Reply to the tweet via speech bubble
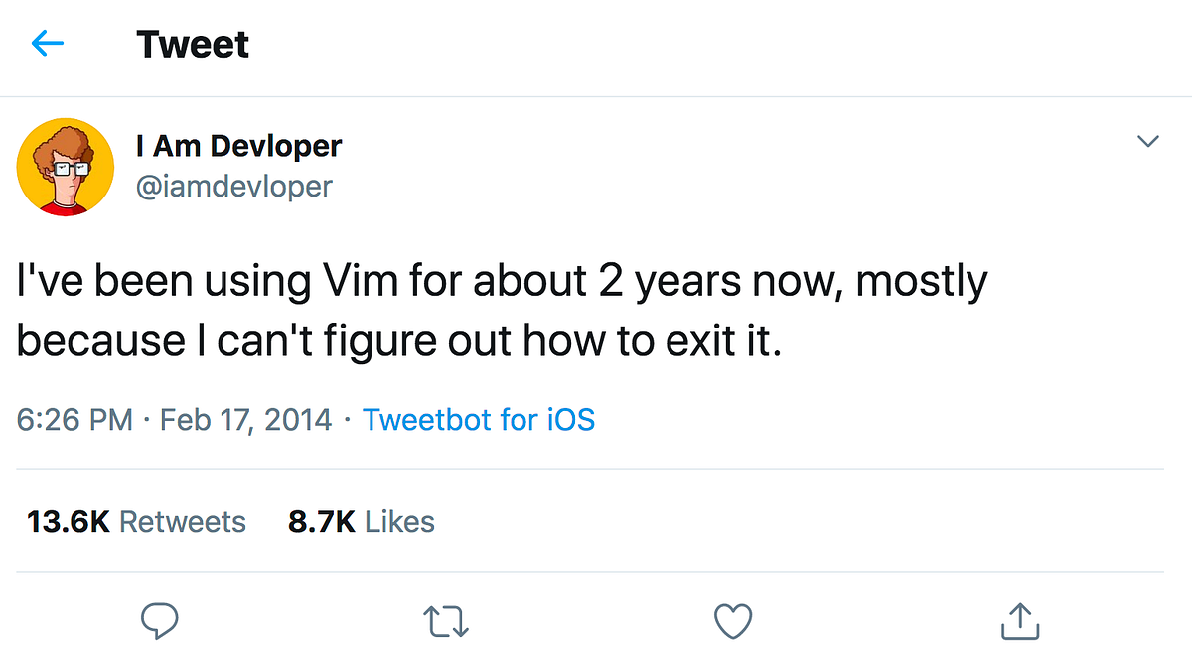This screenshot has width=1192, height=656. pos(159,621)
